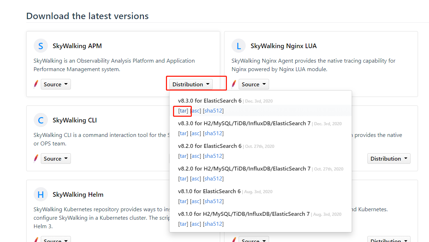Download tar for v8.2.0 ElasticSearch 6
Viewport: 429px width, 242px height.
183,156
